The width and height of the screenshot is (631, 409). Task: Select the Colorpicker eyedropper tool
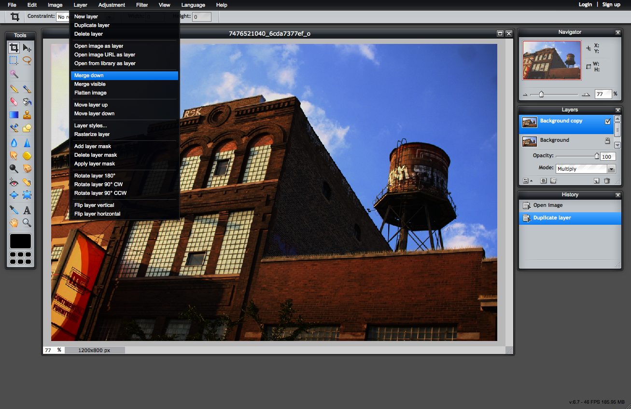14,210
